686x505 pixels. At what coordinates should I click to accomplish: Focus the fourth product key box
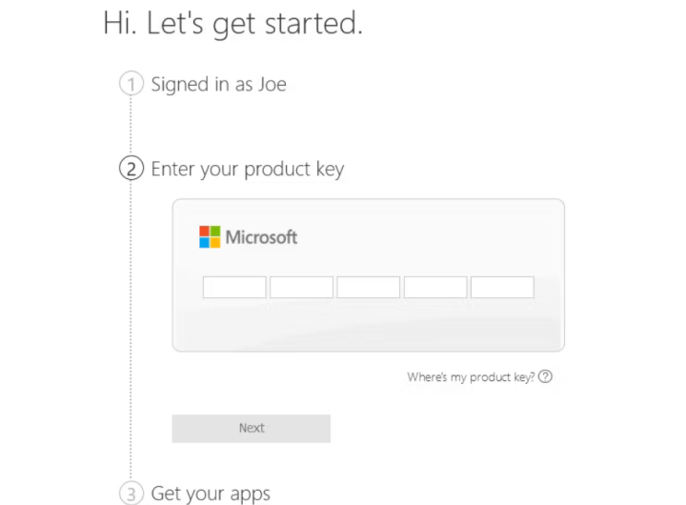click(x=435, y=287)
